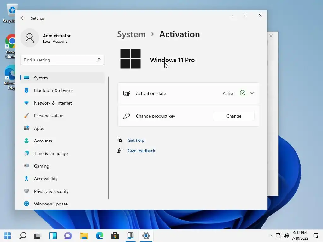Open Accessibility settings
The image size is (323, 242).
coord(62,179)
